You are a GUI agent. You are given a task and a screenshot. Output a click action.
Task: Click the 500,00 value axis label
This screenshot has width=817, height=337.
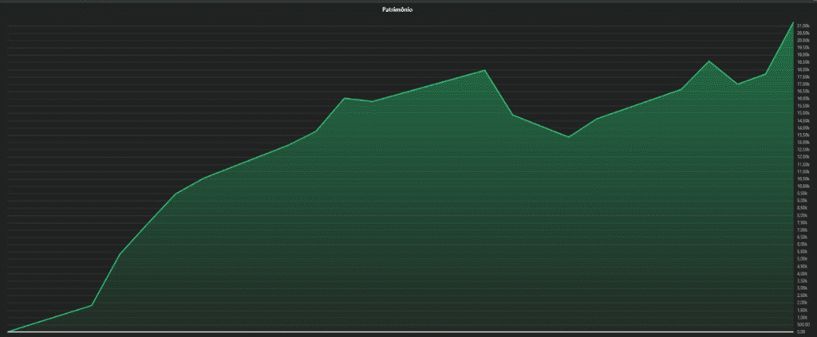803,324
